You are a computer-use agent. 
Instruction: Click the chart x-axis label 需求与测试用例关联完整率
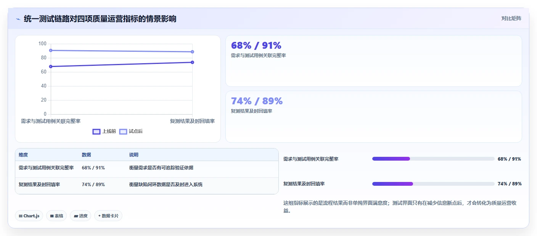click(51, 121)
